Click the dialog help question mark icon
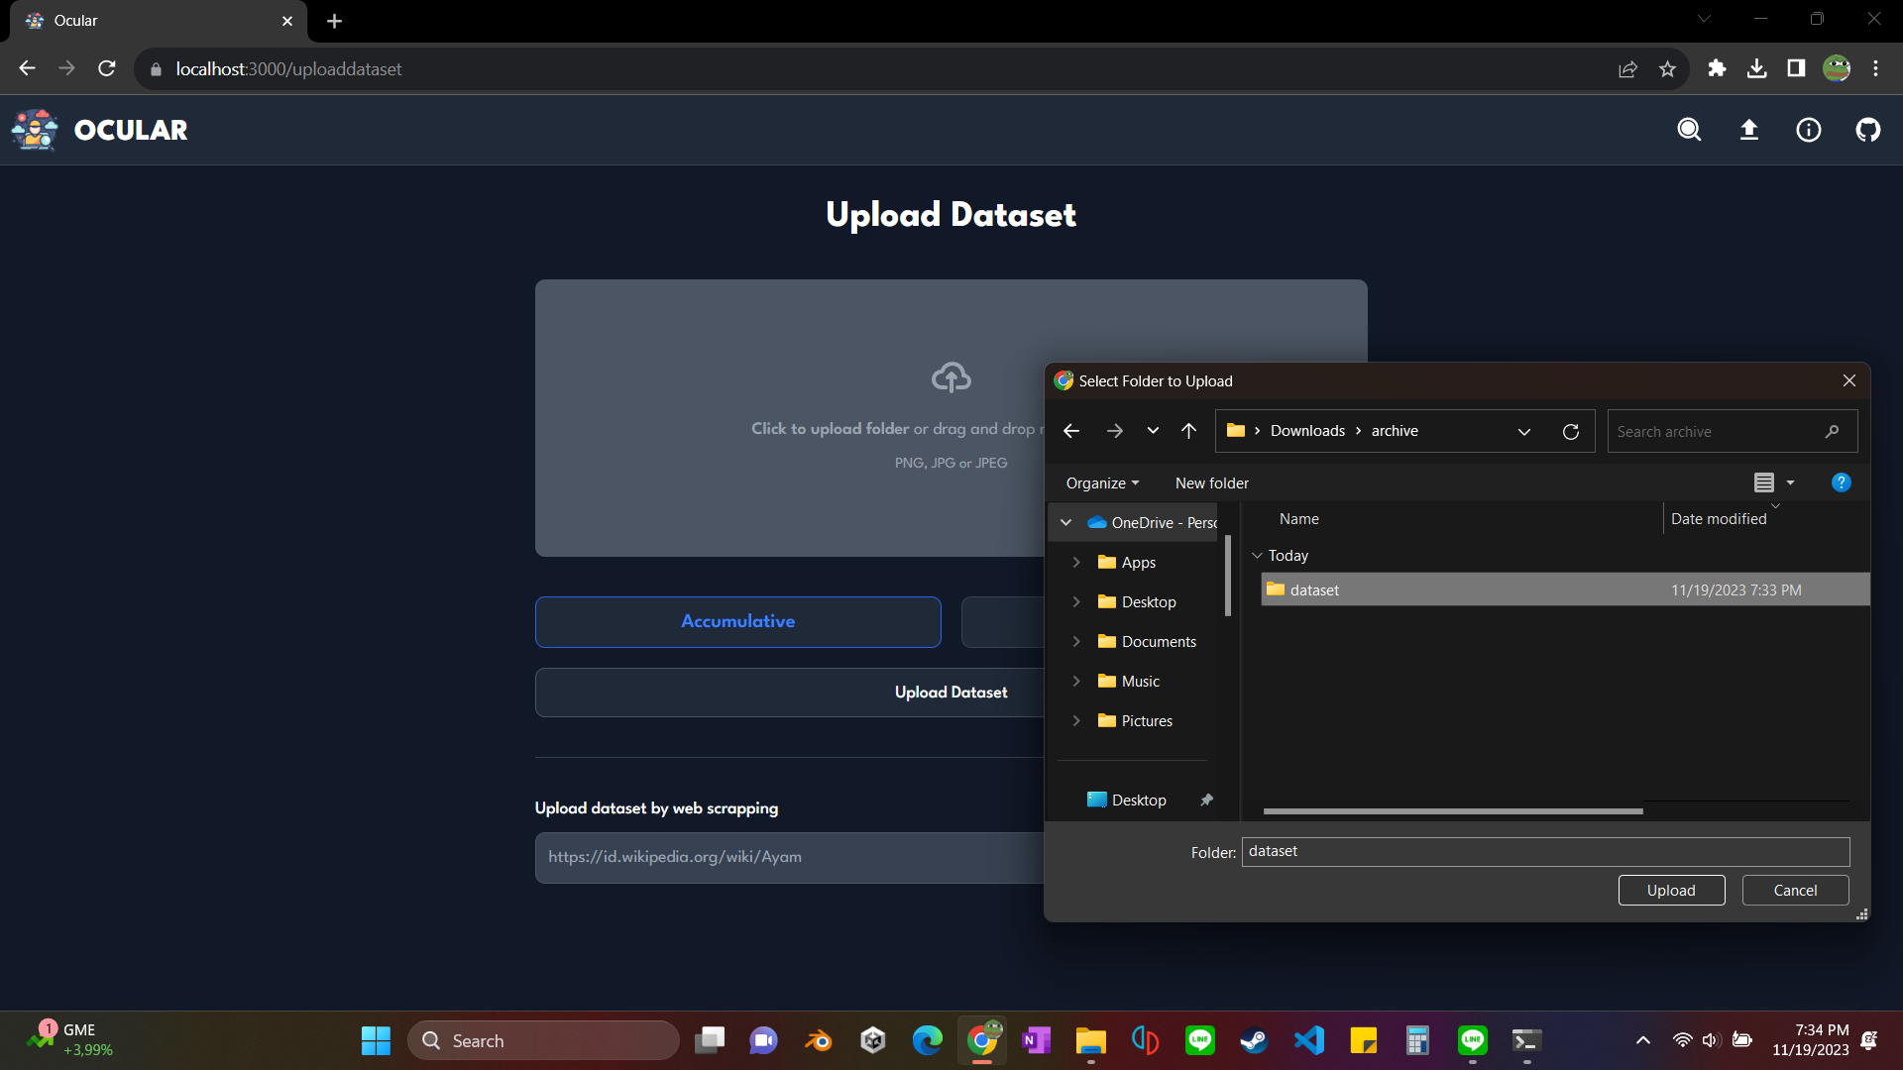Screen dimensions: 1903x1070 pyautogui.click(x=1841, y=482)
